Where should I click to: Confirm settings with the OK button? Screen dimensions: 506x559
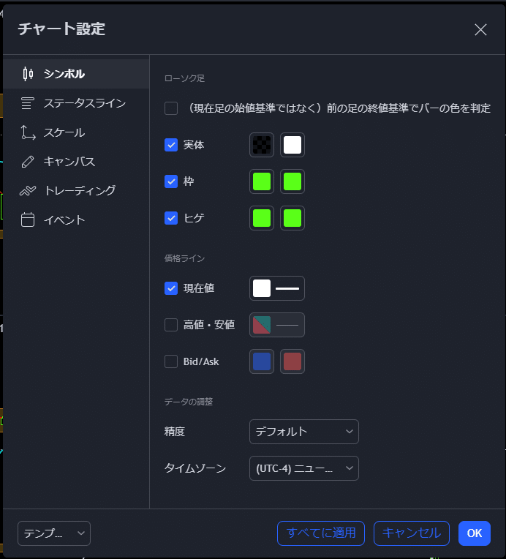(x=475, y=533)
